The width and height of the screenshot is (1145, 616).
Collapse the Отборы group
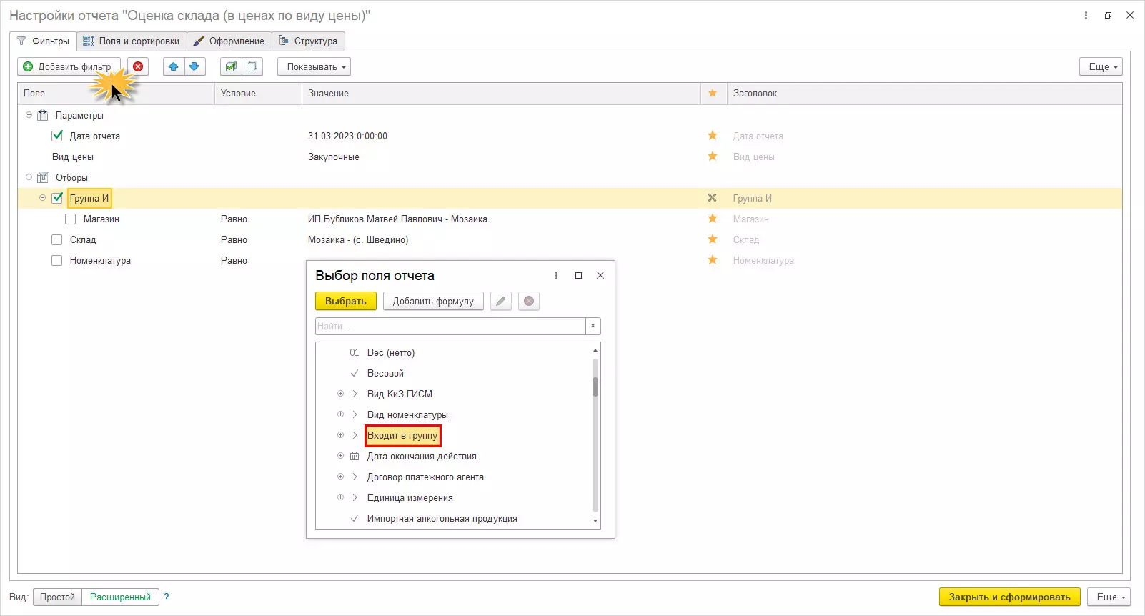tap(29, 177)
